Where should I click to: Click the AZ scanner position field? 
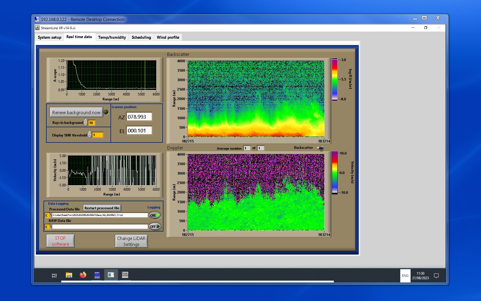139,117
